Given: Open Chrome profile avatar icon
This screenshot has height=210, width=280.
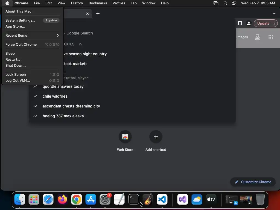Looking at the screenshot, I should coord(249,23).
